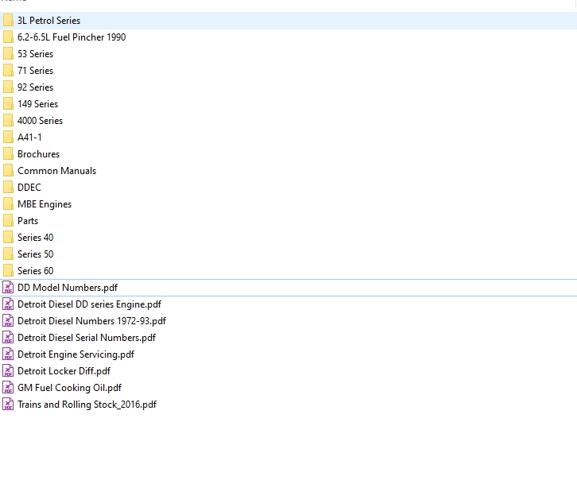Select 'Detroit Engine Servicing.pdf' file name
The height and width of the screenshot is (488, 577).
(76, 354)
